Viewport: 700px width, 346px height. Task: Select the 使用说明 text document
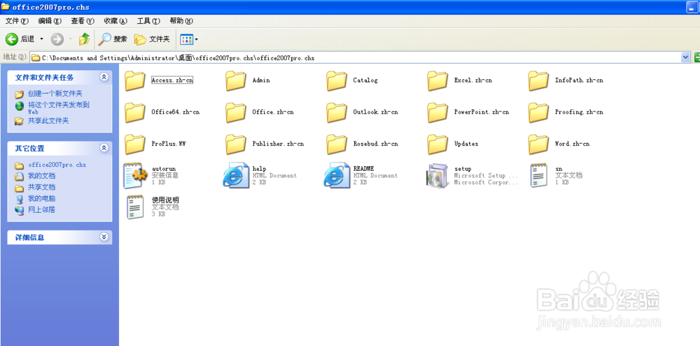(x=152, y=207)
